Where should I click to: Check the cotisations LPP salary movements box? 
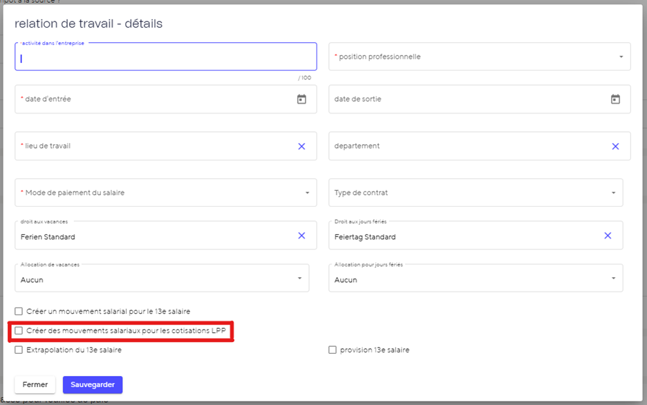[x=19, y=331]
